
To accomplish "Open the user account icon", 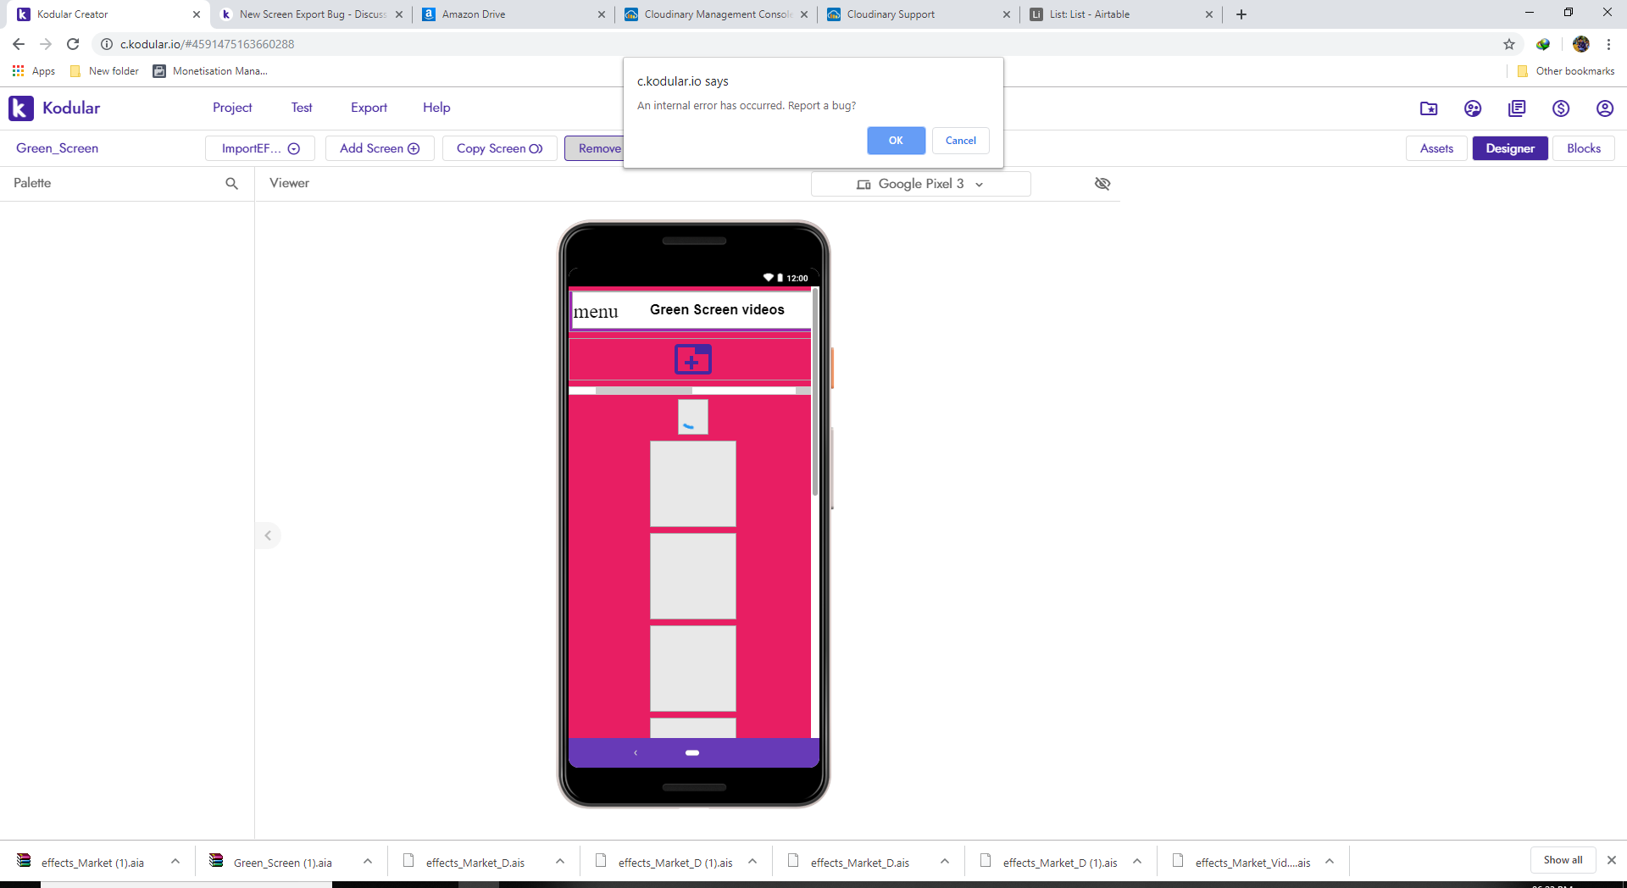I will click(x=1605, y=108).
